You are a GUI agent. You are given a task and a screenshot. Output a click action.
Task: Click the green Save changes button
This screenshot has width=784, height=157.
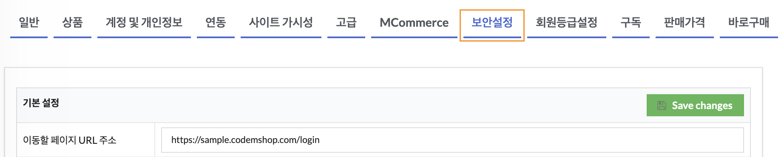click(695, 105)
